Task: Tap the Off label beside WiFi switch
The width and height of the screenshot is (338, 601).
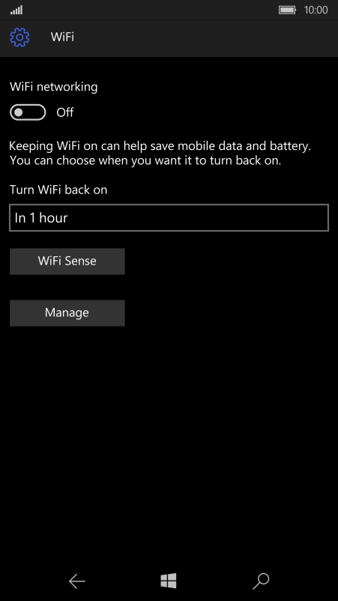Action: click(x=64, y=112)
